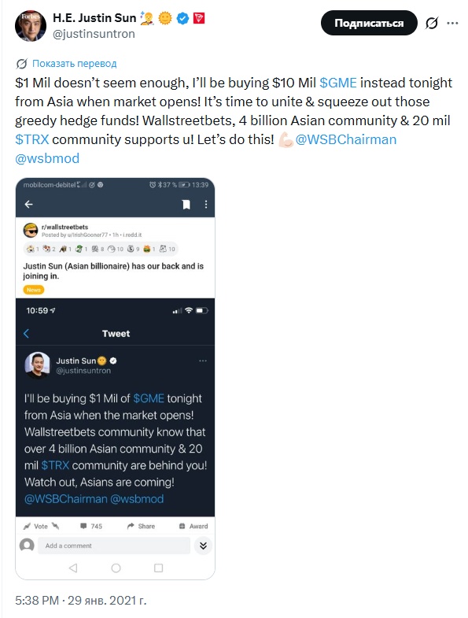Click the blue verified checkmark badge
This screenshot has height=618, width=468.
(x=182, y=18)
